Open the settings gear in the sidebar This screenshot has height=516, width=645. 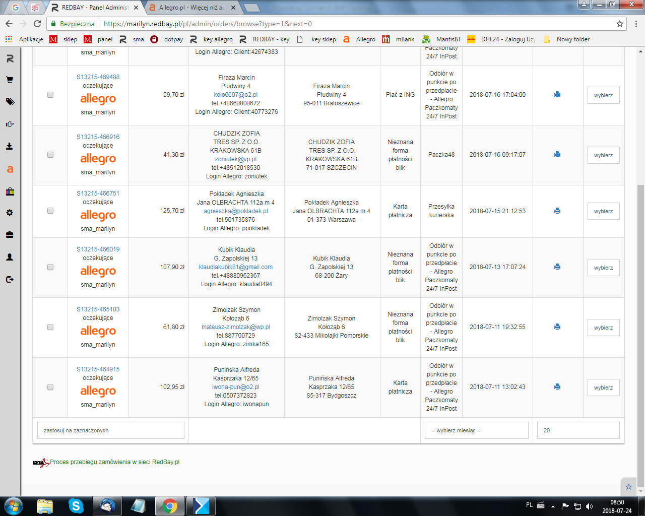[x=10, y=213]
